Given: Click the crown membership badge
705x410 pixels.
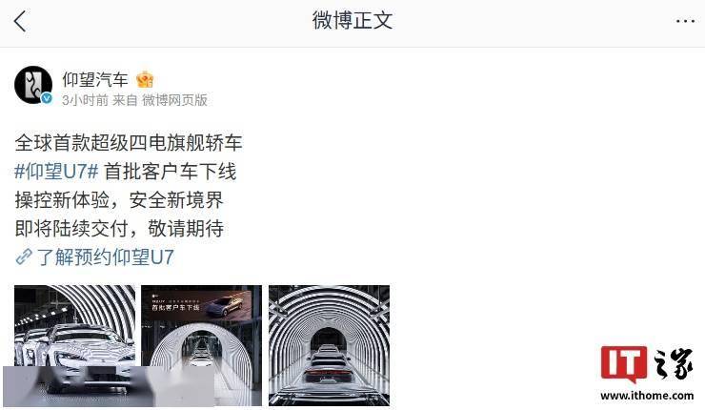Looking at the screenshot, I should [x=145, y=80].
